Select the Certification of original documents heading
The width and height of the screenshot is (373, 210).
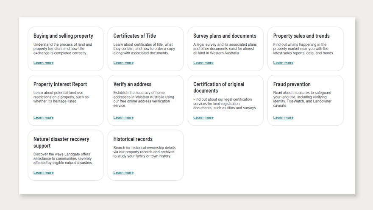tap(219, 87)
